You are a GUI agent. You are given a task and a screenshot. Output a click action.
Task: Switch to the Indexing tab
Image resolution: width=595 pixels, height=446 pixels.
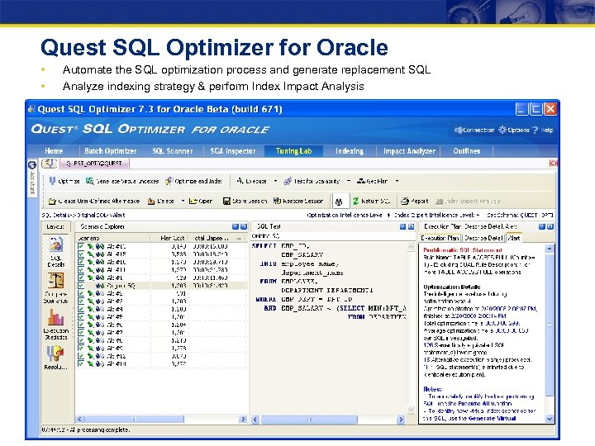[350, 151]
